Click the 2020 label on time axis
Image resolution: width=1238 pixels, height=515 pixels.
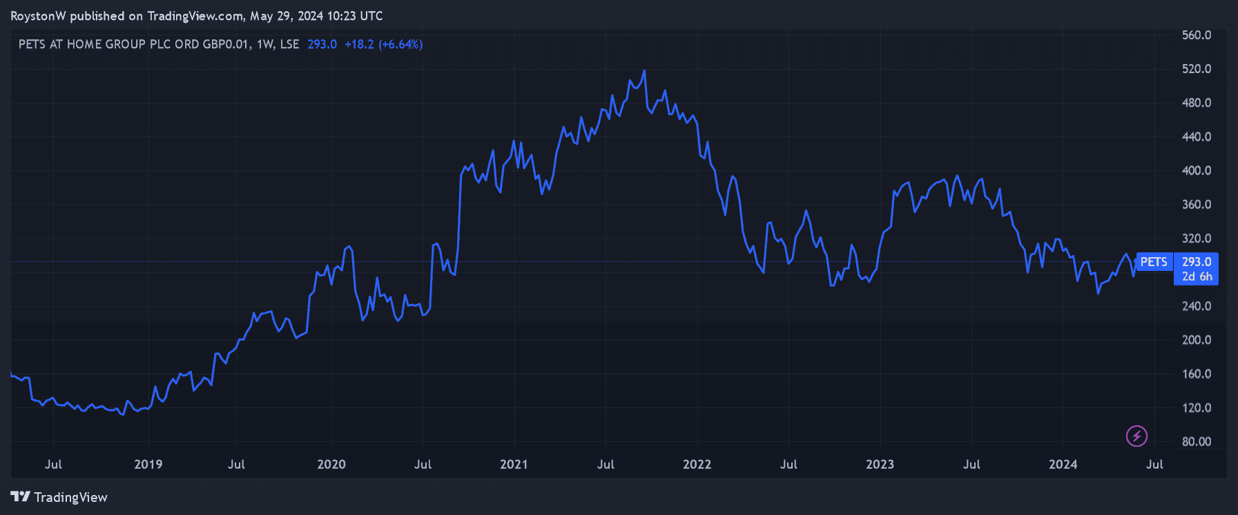point(331,464)
